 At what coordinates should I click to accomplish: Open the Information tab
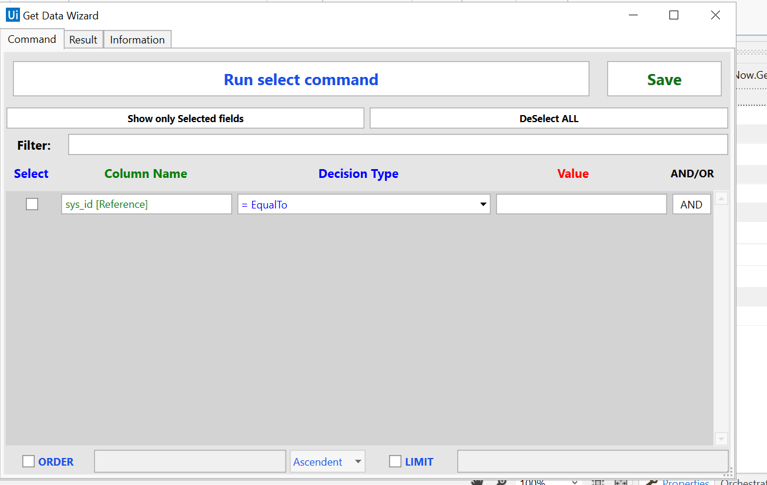point(138,40)
